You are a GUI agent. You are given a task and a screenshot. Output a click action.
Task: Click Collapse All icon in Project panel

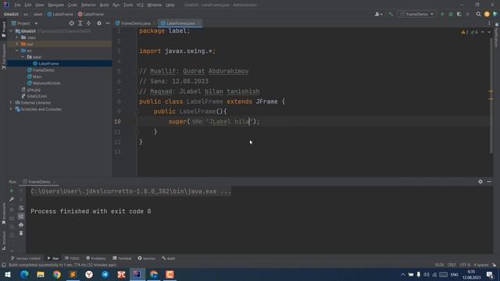[x=88, y=23]
